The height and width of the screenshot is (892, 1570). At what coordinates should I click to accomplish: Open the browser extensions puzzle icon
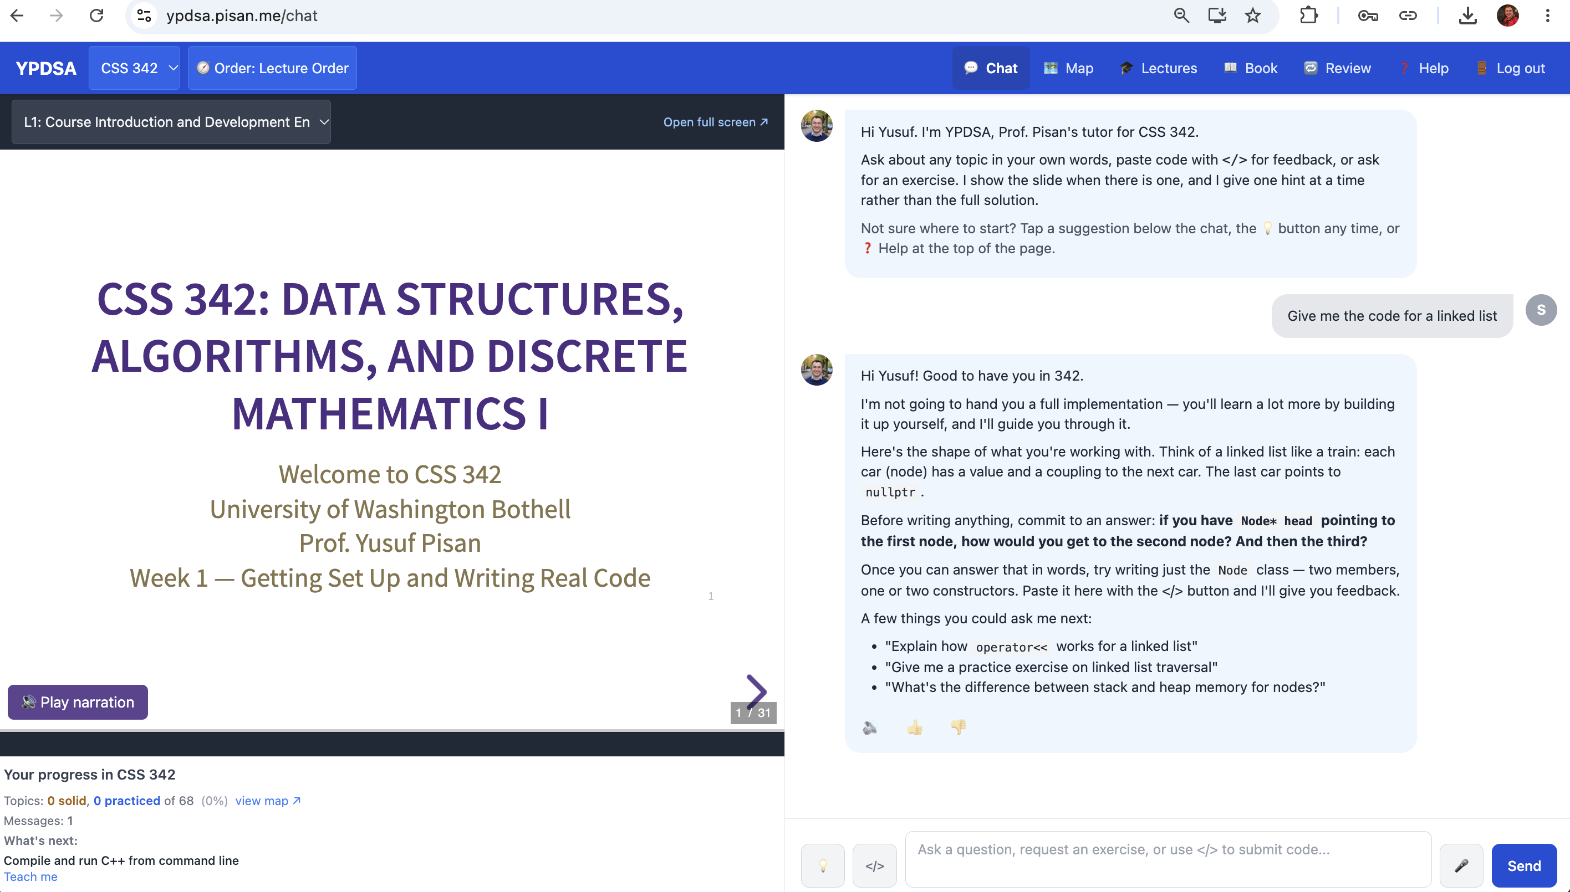point(1309,16)
